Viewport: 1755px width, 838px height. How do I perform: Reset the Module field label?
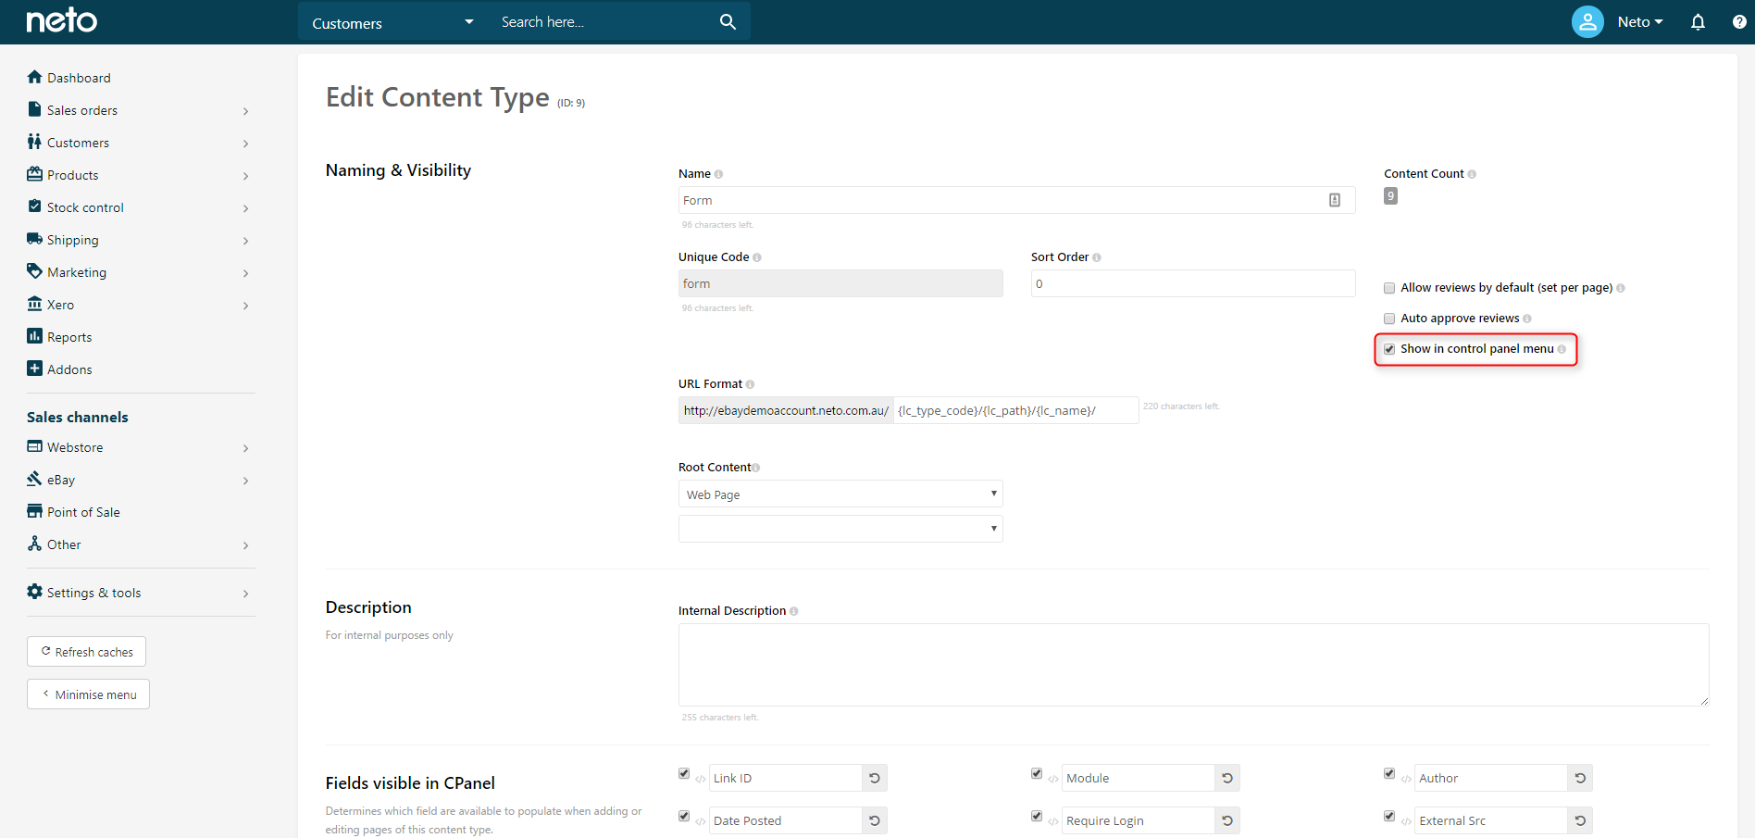pos(1227,778)
